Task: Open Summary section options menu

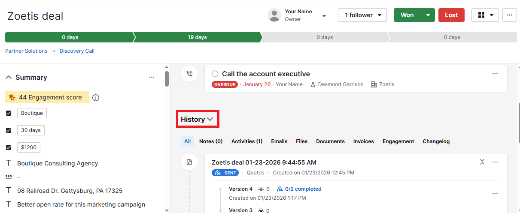Action: click(152, 78)
